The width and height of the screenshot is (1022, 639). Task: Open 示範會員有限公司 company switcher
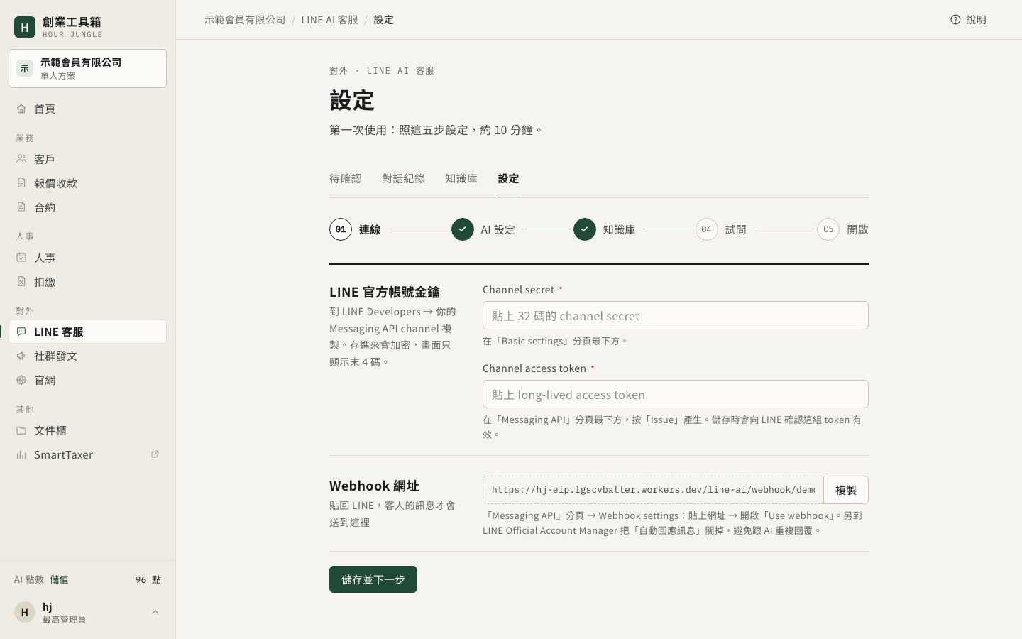[x=87, y=68]
